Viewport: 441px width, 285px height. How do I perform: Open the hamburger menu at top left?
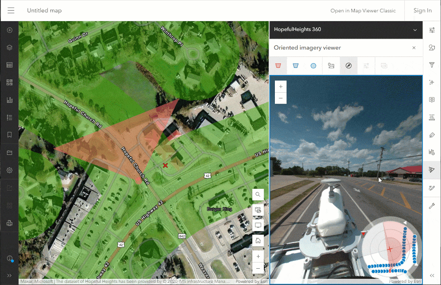click(11, 10)
